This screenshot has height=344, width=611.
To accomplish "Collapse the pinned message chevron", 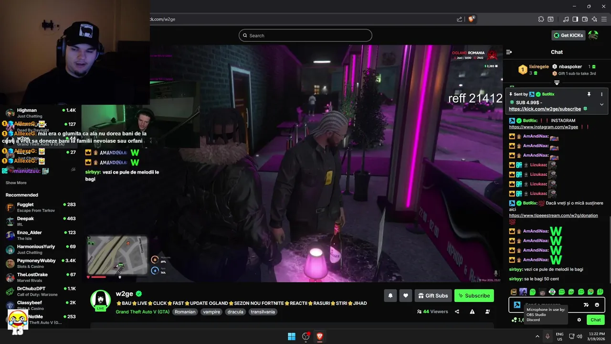I will tap(601, 104).
